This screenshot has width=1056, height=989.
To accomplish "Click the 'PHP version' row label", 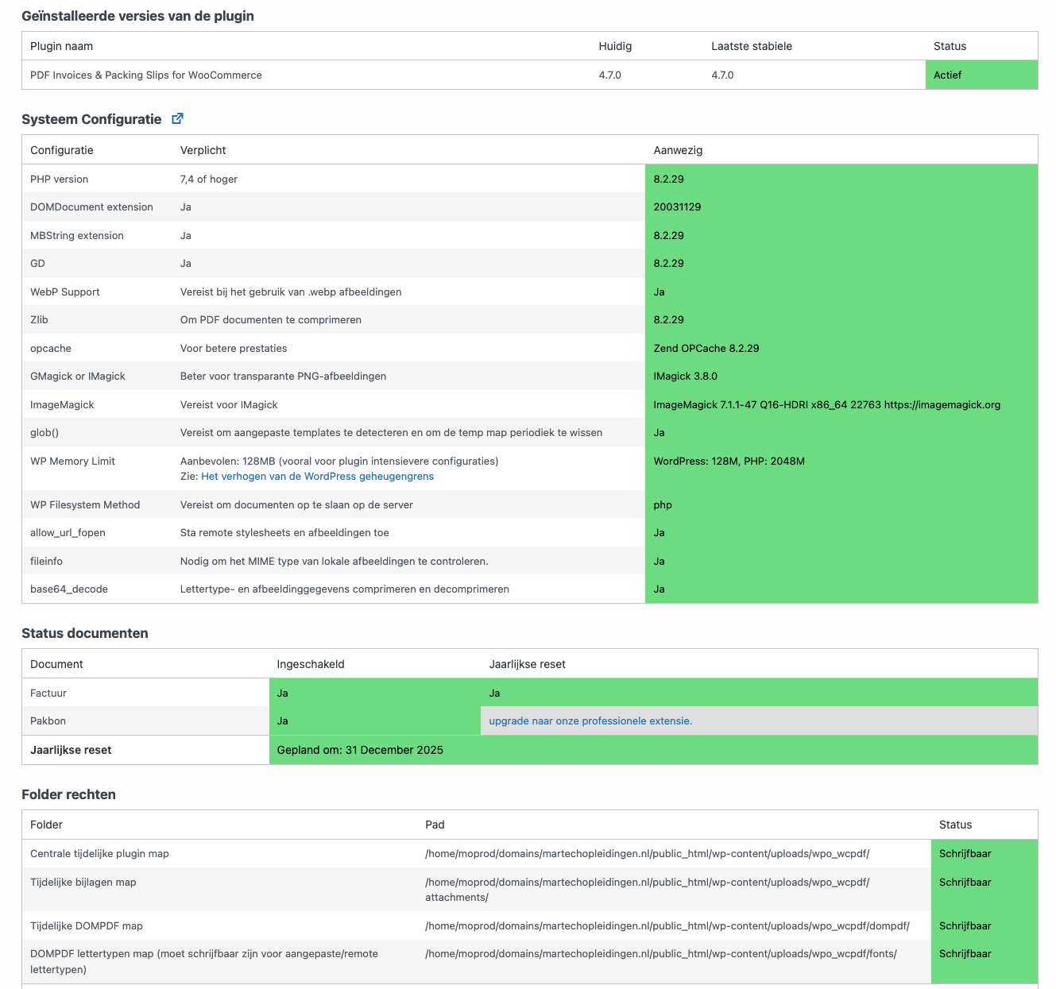I will [x=60, y=180].
